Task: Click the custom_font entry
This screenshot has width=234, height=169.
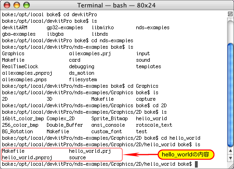Action: click(107, 131)
